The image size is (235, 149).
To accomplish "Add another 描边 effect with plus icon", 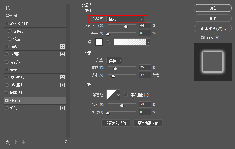I will [62, 47].
